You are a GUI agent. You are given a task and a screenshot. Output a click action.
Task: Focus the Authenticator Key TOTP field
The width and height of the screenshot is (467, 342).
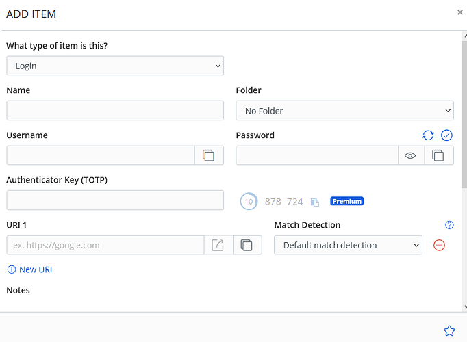tap(115, 200)
